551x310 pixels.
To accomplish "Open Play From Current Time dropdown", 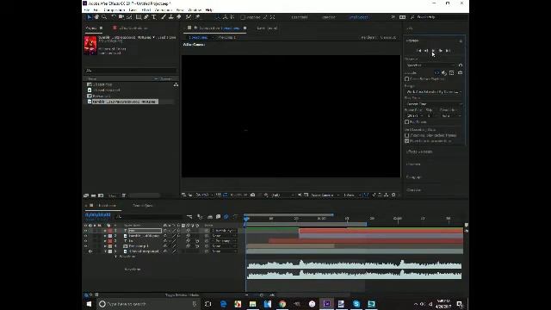I will click(x=434, y=104).
